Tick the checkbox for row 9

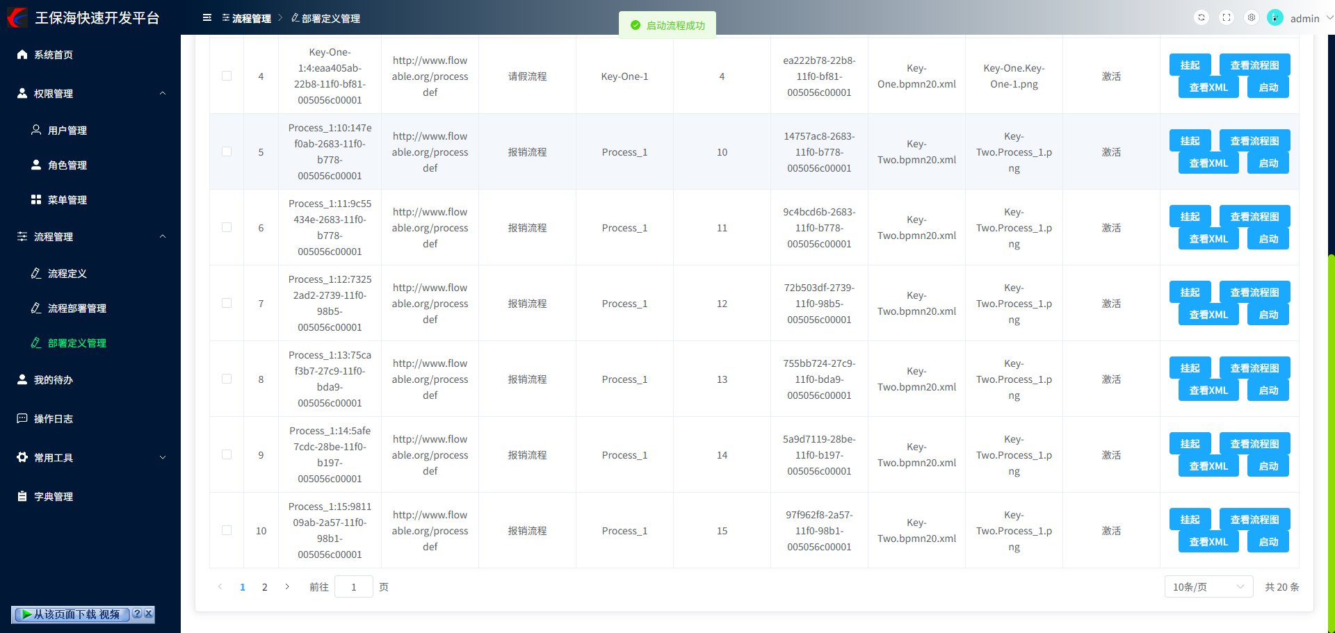coord(227,454)
